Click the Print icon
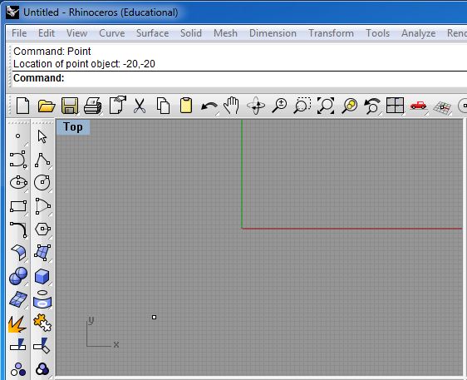Image resolution: width=467 pixels, height=380 pixels. pos(92,106)
